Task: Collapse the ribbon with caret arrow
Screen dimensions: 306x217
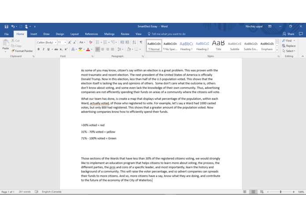Action: tap(302, 56)
